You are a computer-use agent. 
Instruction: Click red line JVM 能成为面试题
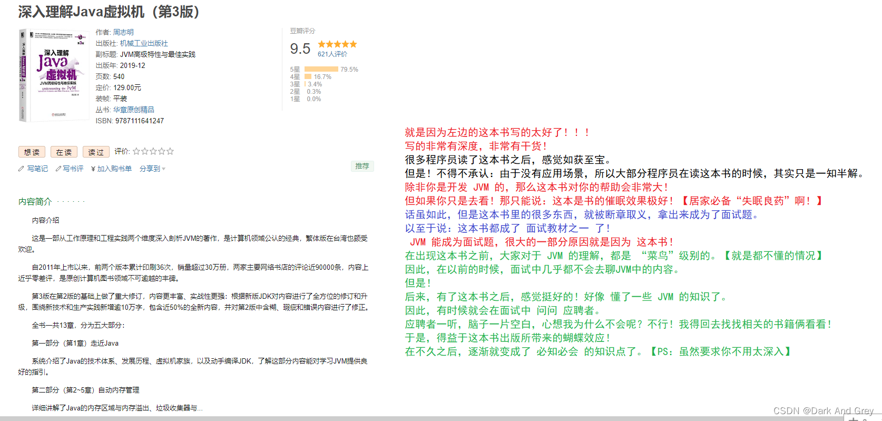point(542,242)
